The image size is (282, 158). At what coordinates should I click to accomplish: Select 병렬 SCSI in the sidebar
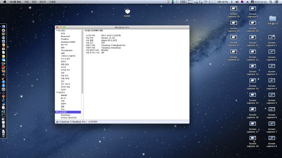click(65, 65)
